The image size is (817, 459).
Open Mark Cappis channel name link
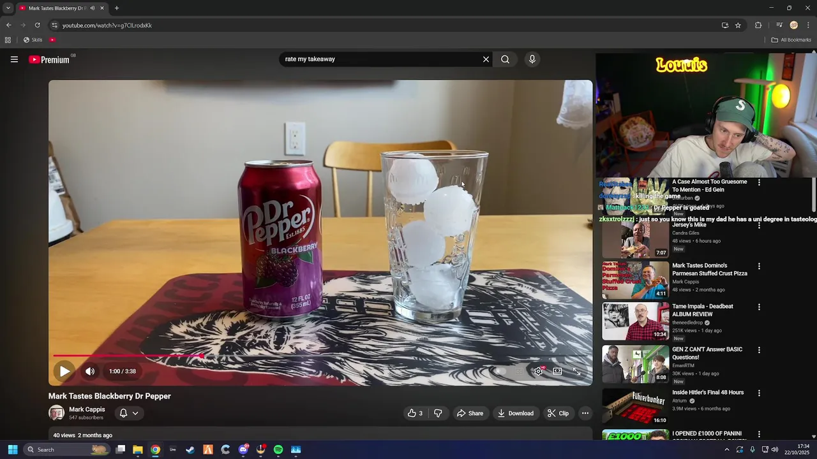(87, 410)
